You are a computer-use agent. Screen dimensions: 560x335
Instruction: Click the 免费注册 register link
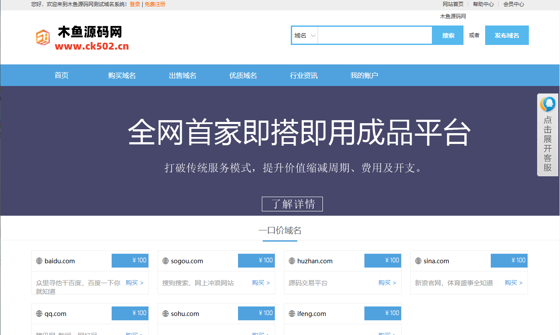[155, 4]
